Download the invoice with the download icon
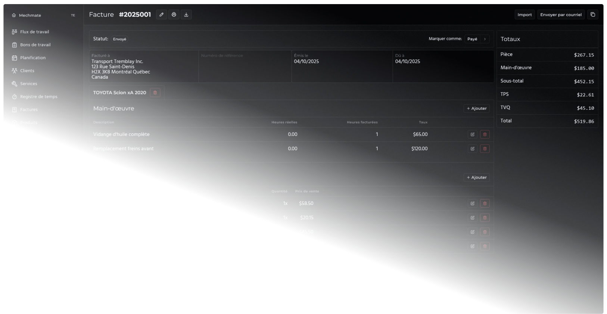 [186, 15]
